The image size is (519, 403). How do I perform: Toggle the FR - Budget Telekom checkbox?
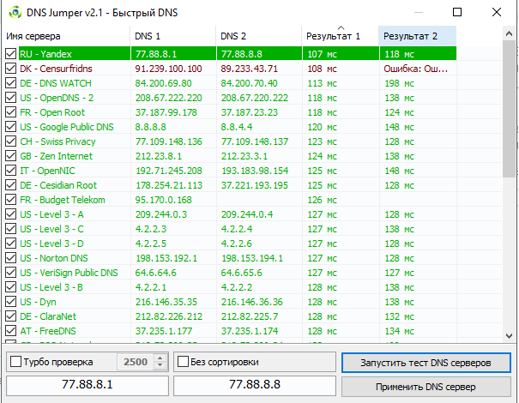(x=10, y=199)
